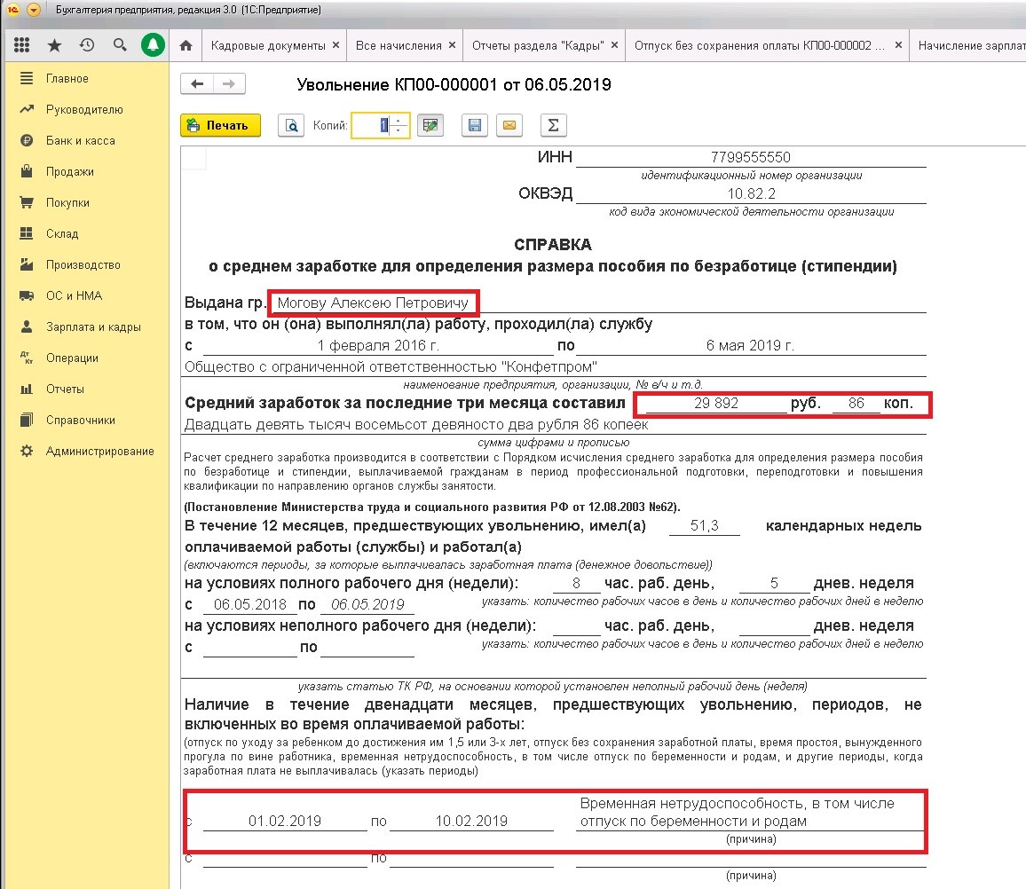The height and width of the screenshot is (889, 1026).
Task: Navigate forward with the right arrow
Action: tap(228, 83)
